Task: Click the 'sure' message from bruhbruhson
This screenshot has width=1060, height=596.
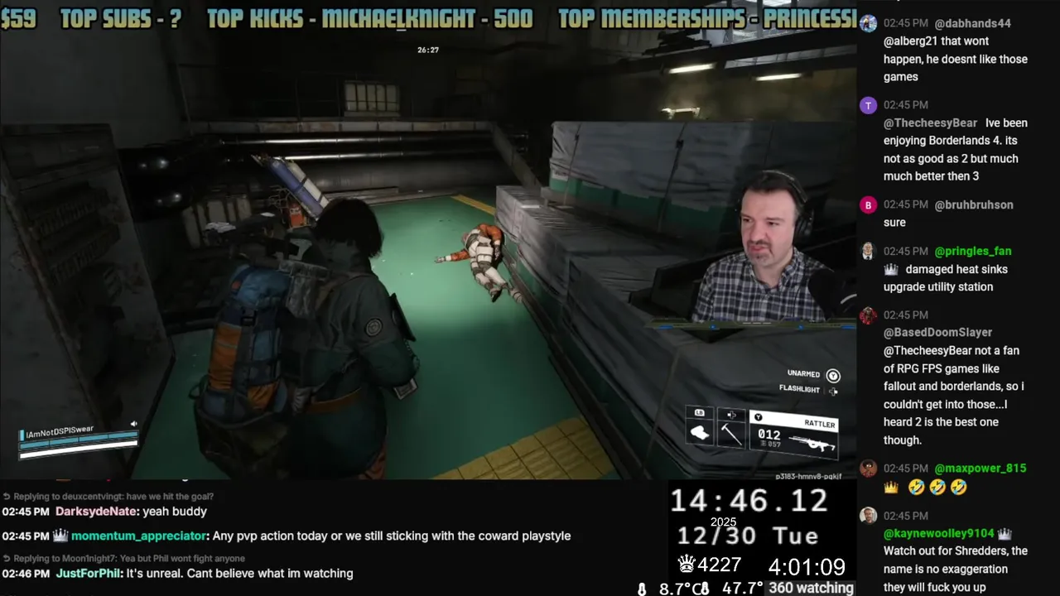Action: pos(894,223)
